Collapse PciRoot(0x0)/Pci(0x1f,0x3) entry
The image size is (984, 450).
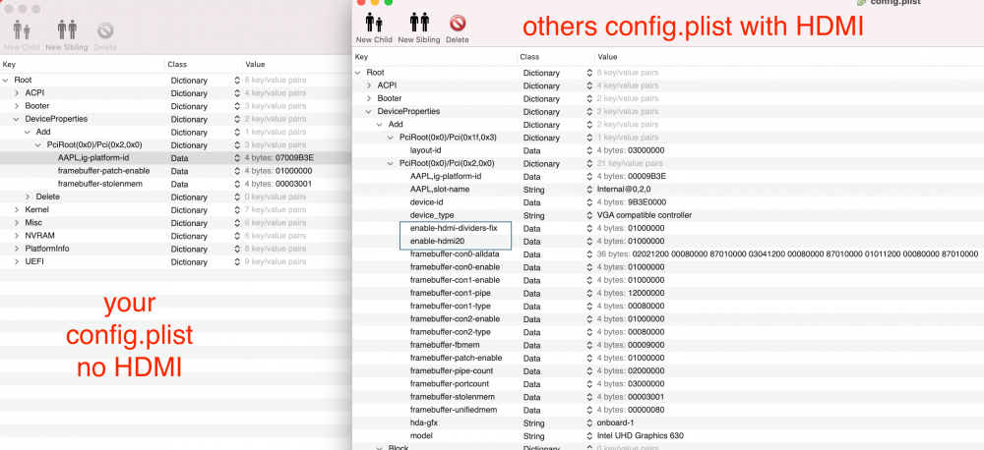(x=391, y=138)
